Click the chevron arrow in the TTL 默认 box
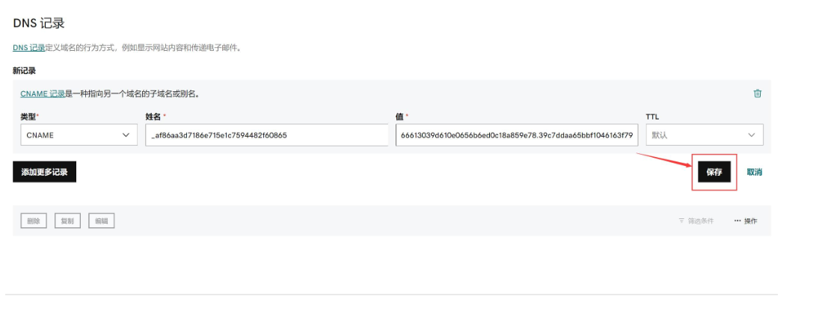Viewport: 816px width, 311px height. 751,135
